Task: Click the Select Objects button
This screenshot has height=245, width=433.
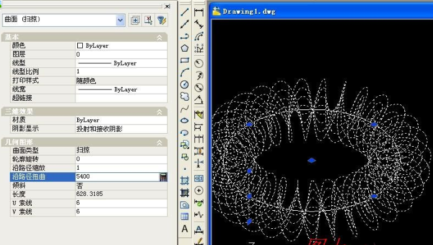Action: pyautogui.click(x=148, y=21)
